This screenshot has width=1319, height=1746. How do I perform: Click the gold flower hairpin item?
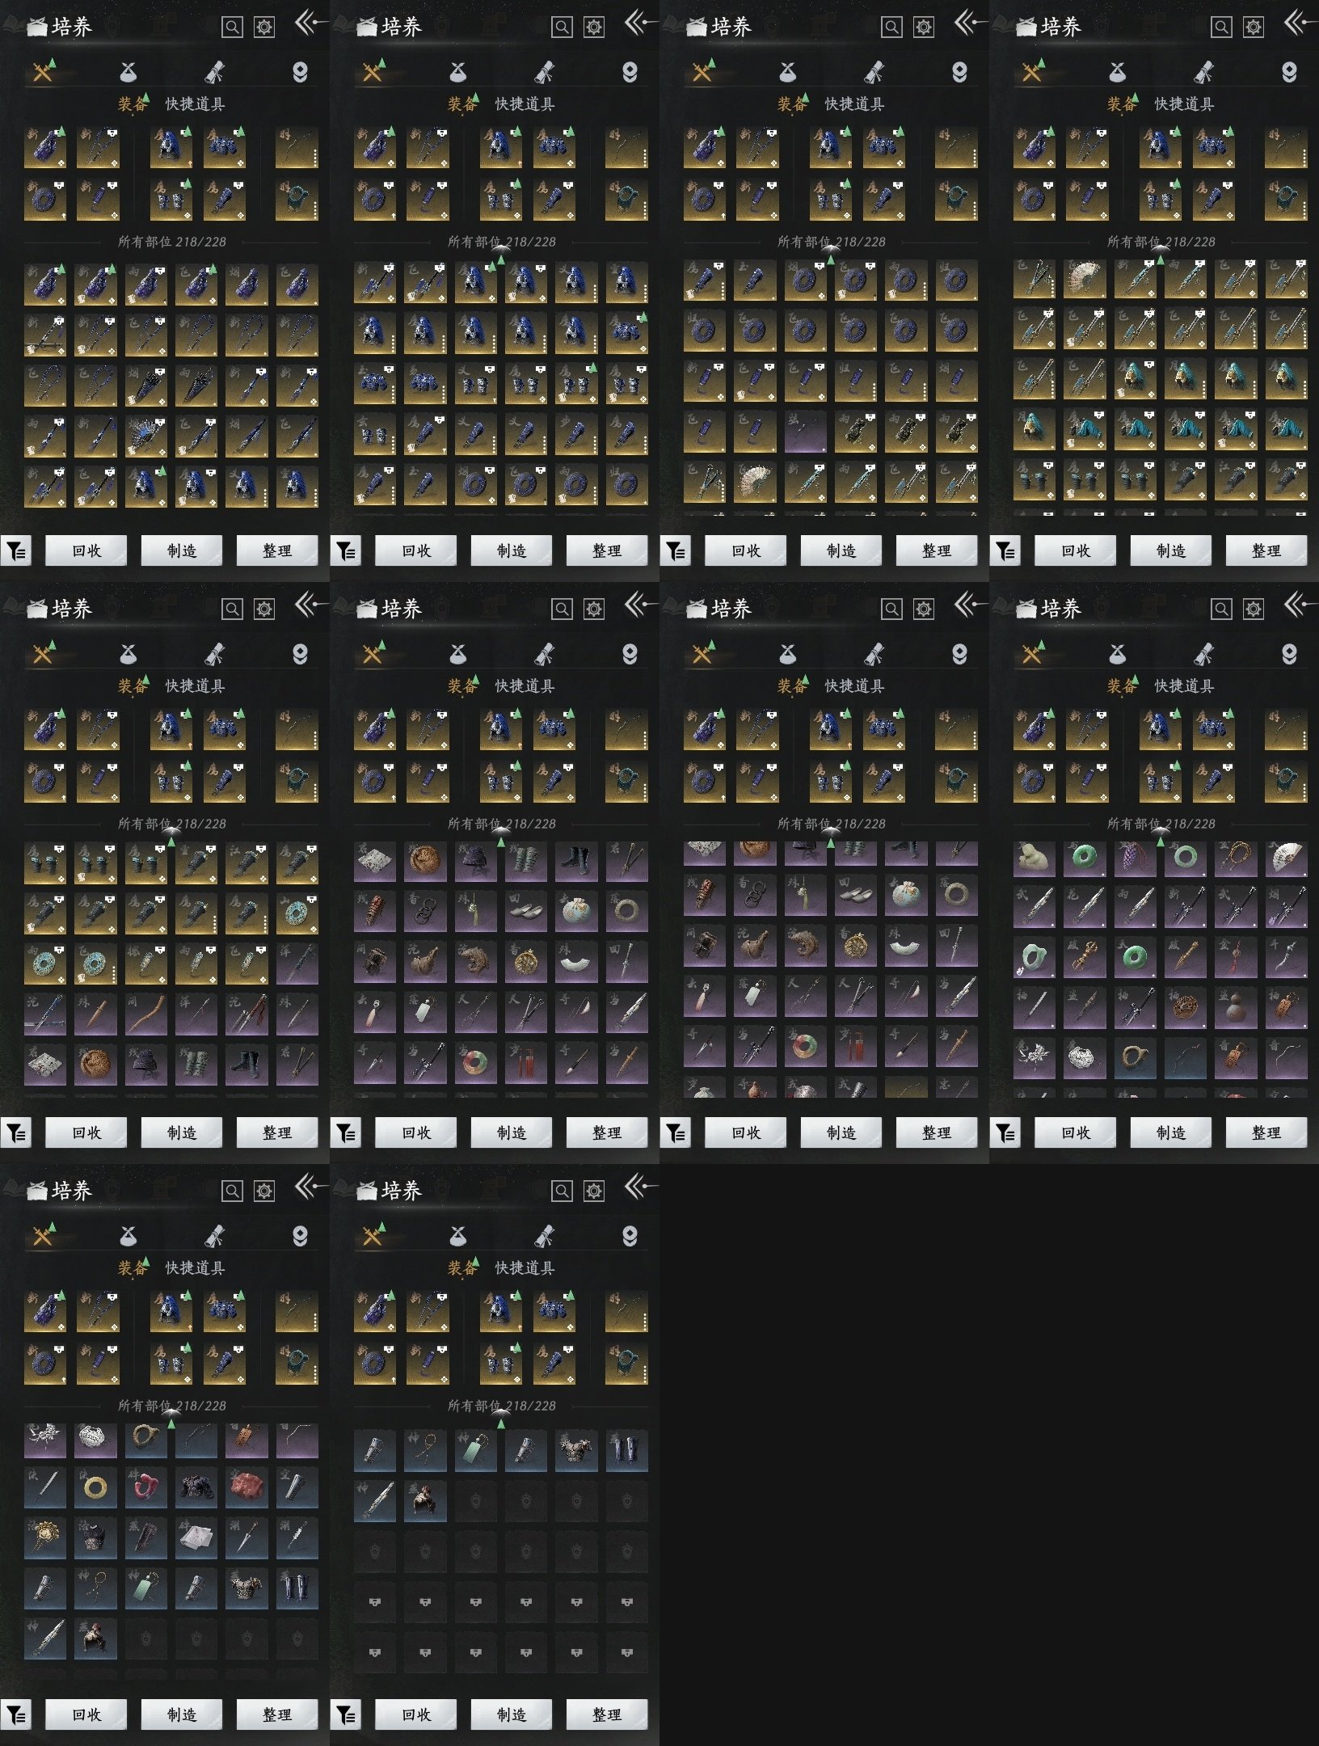point(46,1537)
